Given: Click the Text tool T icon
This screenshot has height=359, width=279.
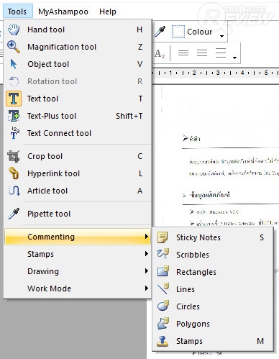Looking at the screenshot, I should (x=14, y=99).
